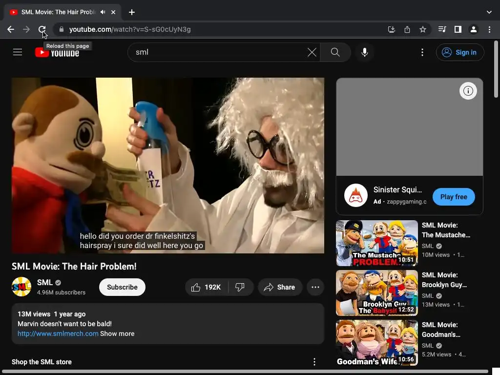Open SML Movie: Brooklyn Guy... title
This screenshot has width=500, height=375.
[444, 280]
